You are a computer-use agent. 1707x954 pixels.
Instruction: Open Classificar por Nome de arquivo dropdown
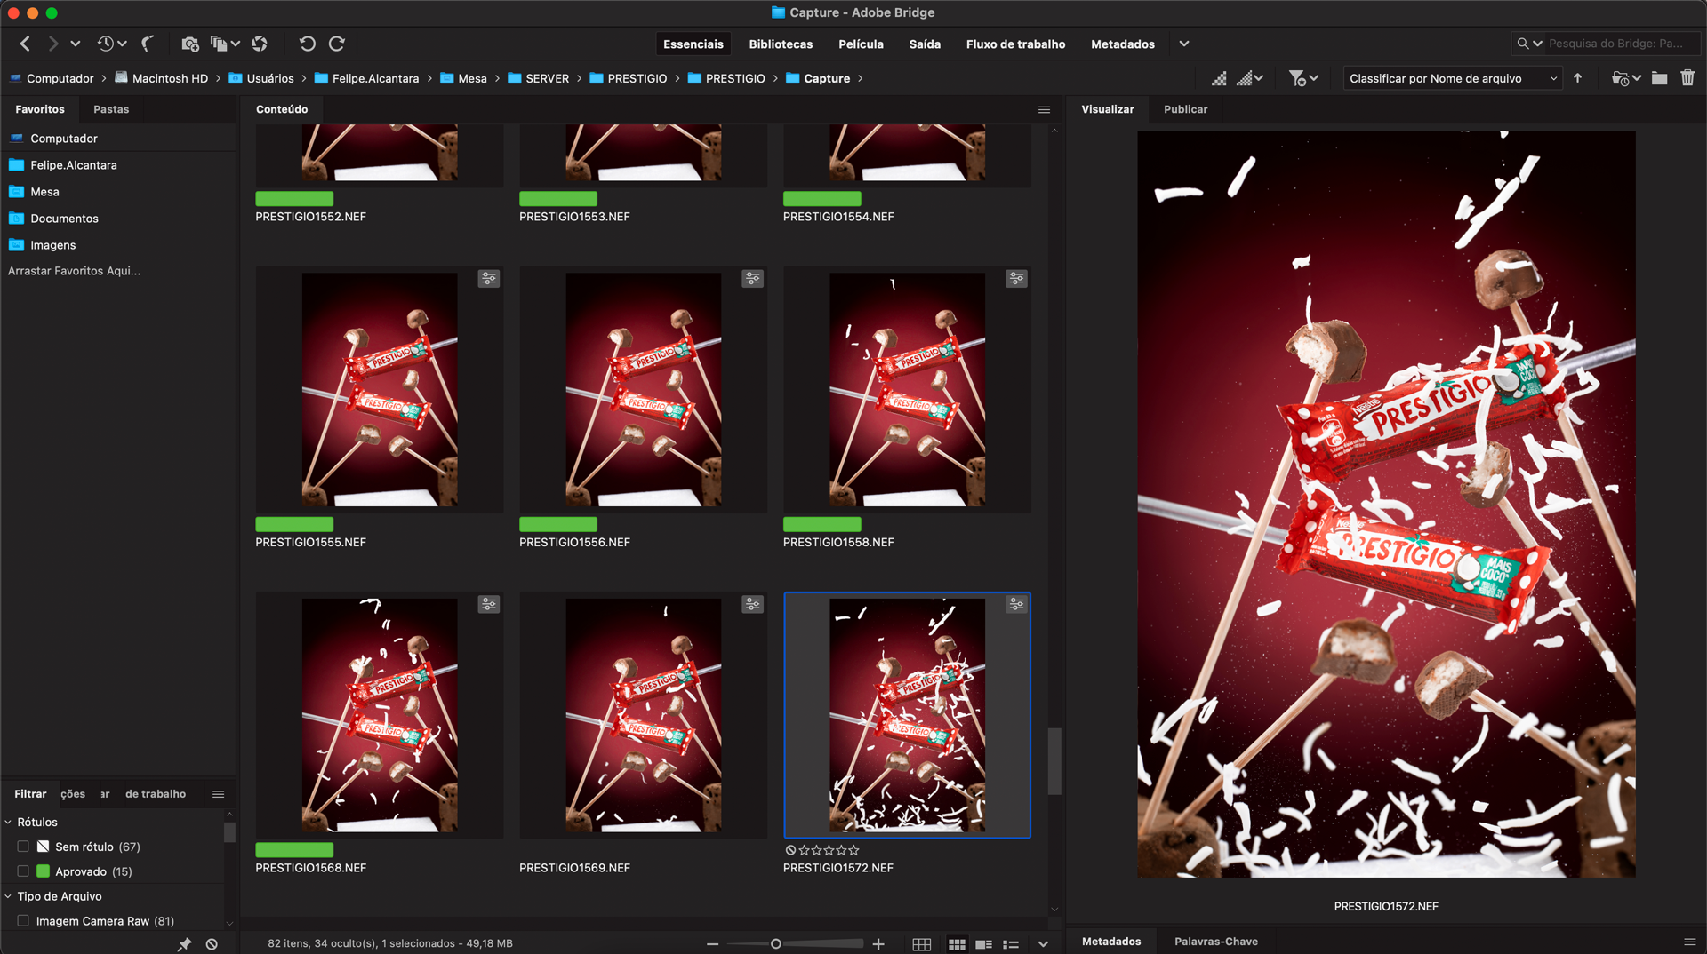point(1452,78)
